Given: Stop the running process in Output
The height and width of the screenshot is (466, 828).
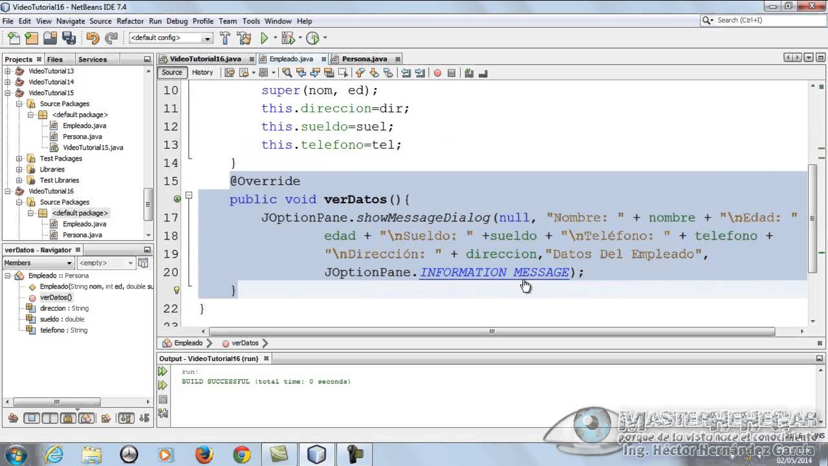Looking at the screenshot, I should tap(162, 399).
